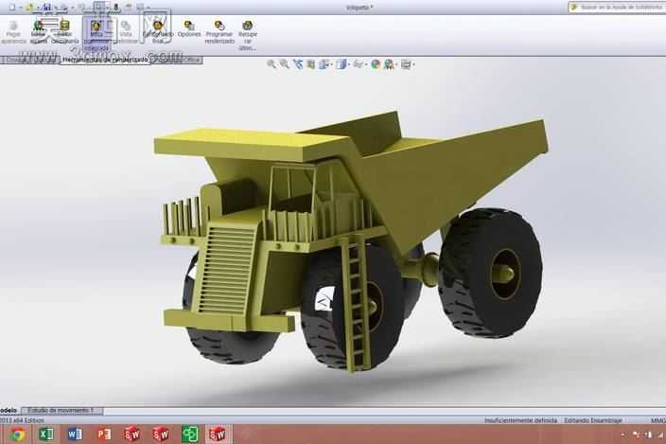666x444 pixels.
Task: Click the search SolidWorks help field
Action: (617, 8)
